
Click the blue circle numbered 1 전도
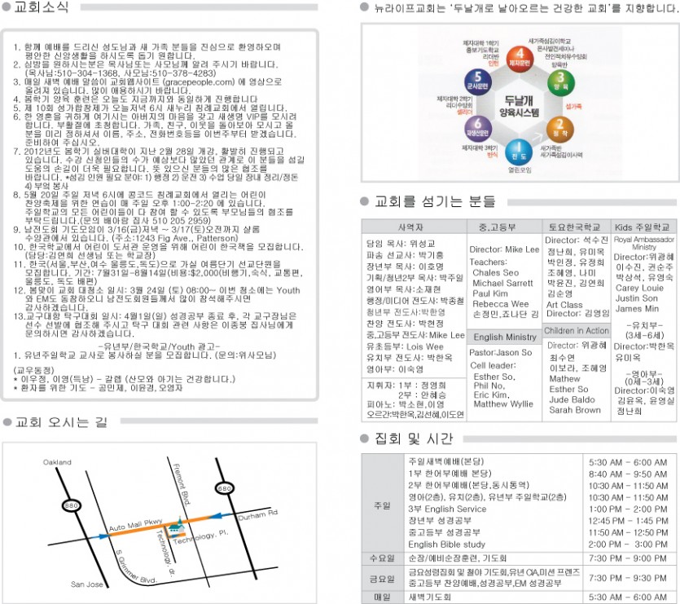pos(518,151)
